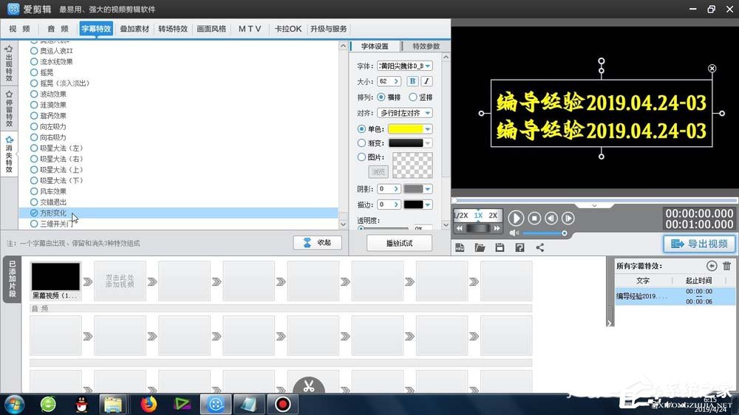This screenshot has width=739, height=415.
Task: Open the 出现特效 side tab
Action: click(9, 63)
